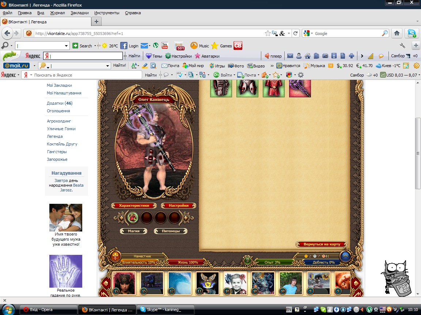
Task: Click the blue up arrow beside Доблесть
Action: click(x=346, y=256)
